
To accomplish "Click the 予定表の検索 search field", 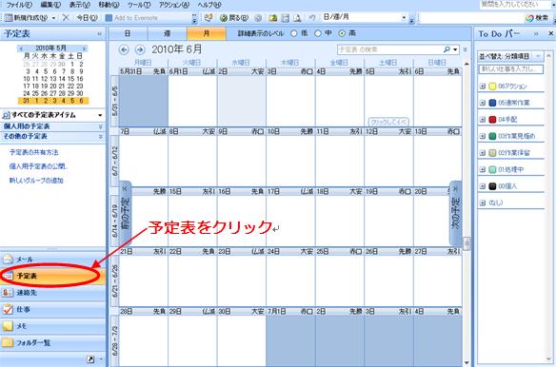I will [389, 49].
